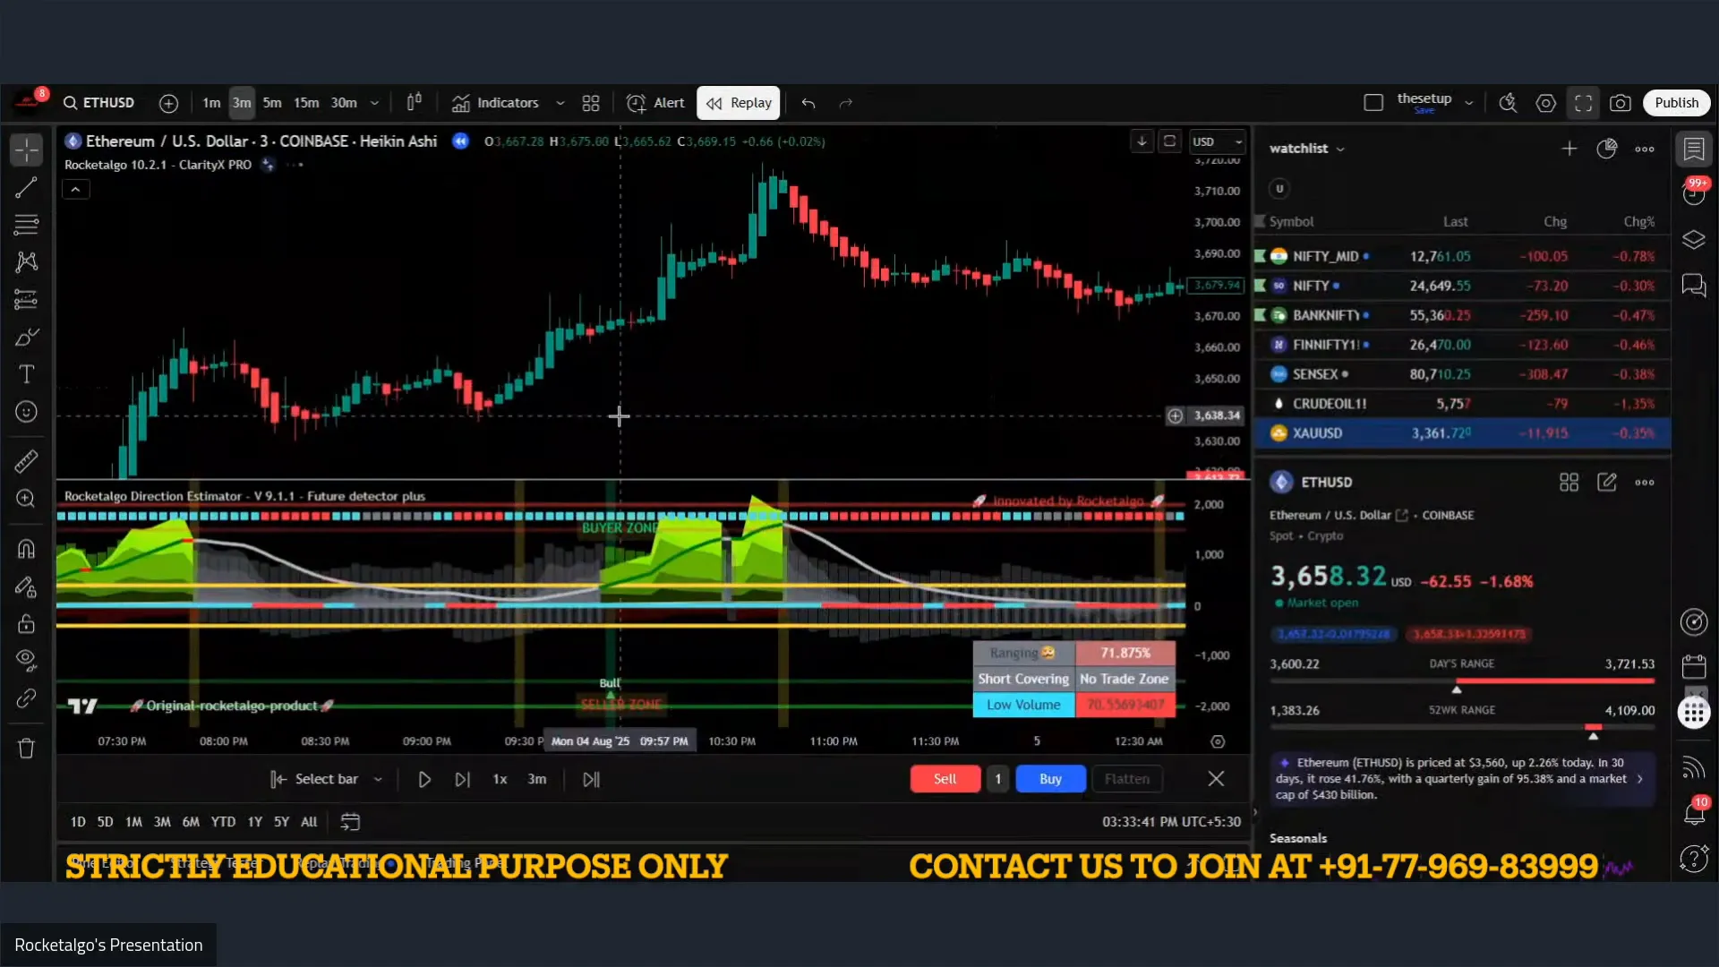This screenshot has height=967, width=1719.
Task: Open indicator templates grid
Action: click(591, 103)
